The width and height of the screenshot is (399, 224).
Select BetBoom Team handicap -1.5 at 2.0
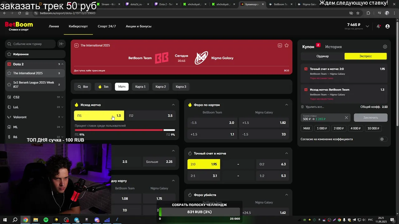pyautogui.click(x=212, y=123)
